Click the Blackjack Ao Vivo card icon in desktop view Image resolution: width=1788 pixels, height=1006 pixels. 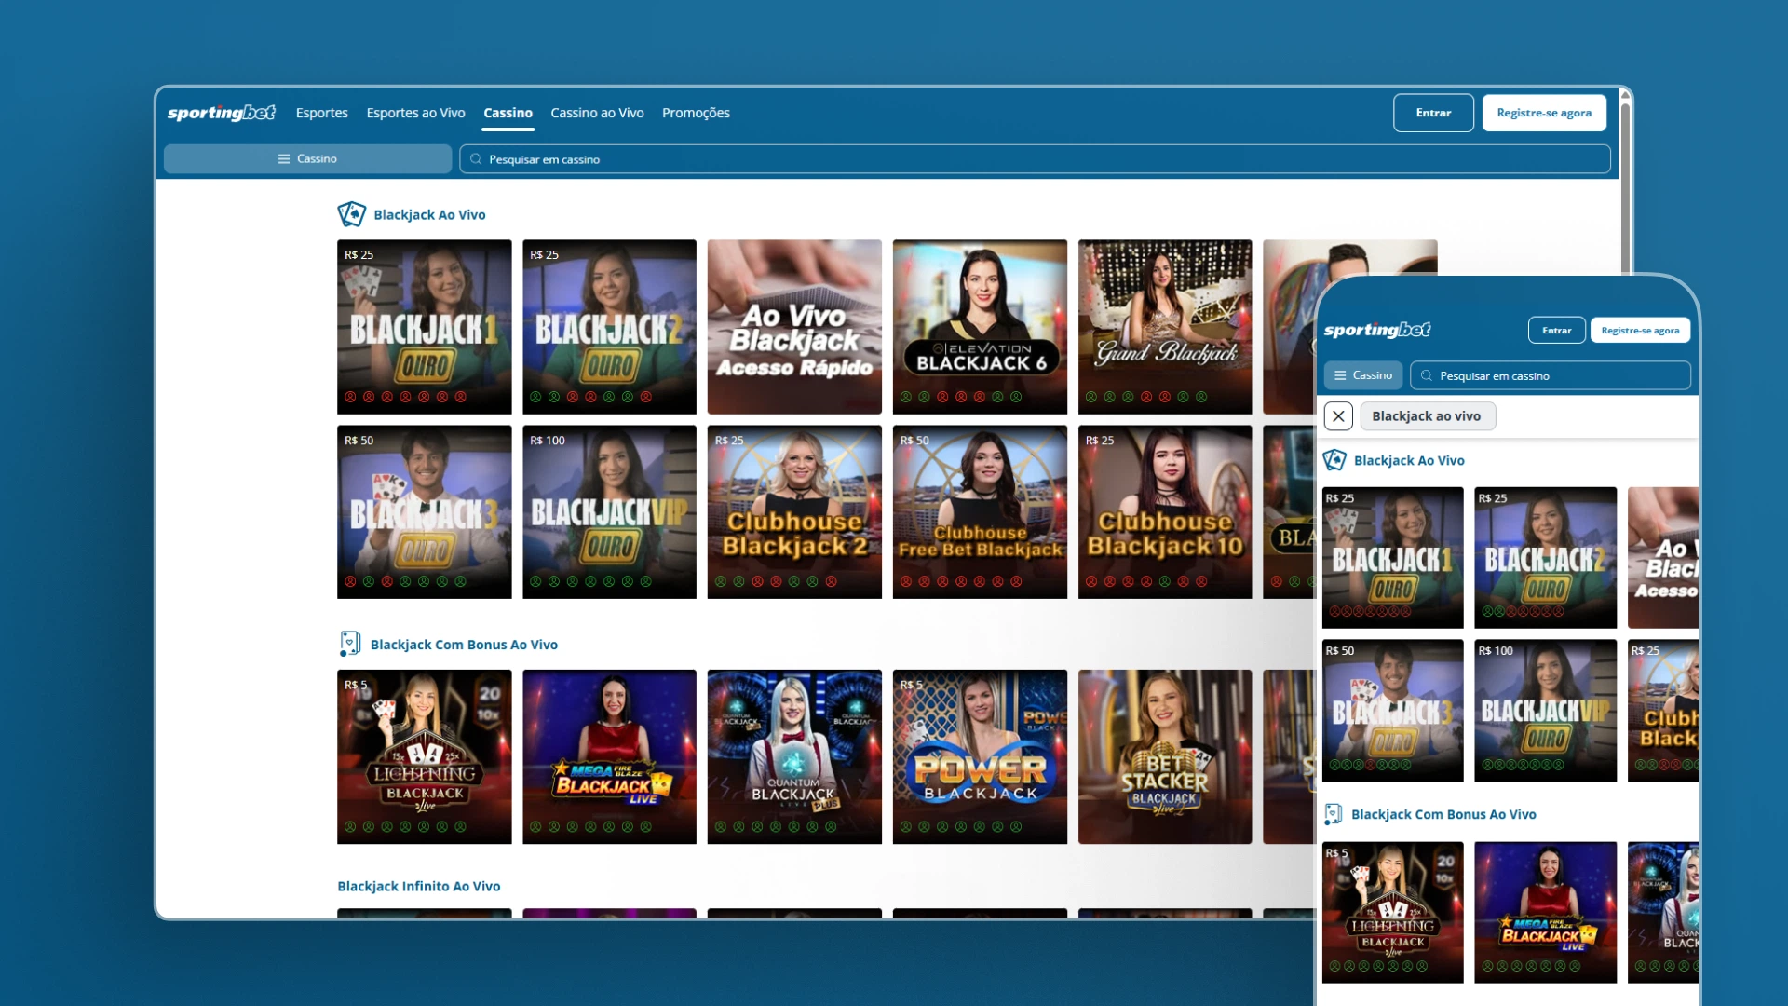(351, 214)
